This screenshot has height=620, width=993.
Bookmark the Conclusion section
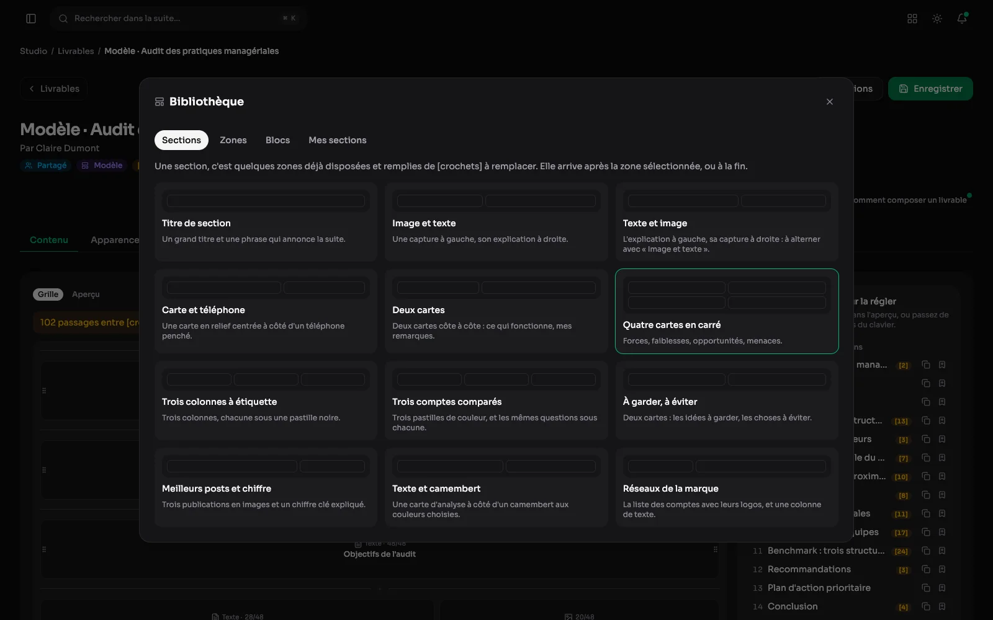942,606
